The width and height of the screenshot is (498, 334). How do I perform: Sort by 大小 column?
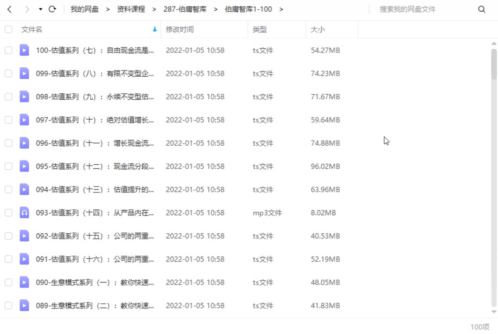coord(318,30)
